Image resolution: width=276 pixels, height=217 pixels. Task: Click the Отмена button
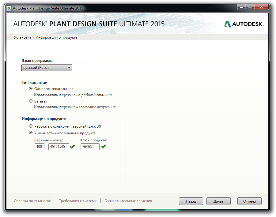pyautogui.click(x=249, y=201)
